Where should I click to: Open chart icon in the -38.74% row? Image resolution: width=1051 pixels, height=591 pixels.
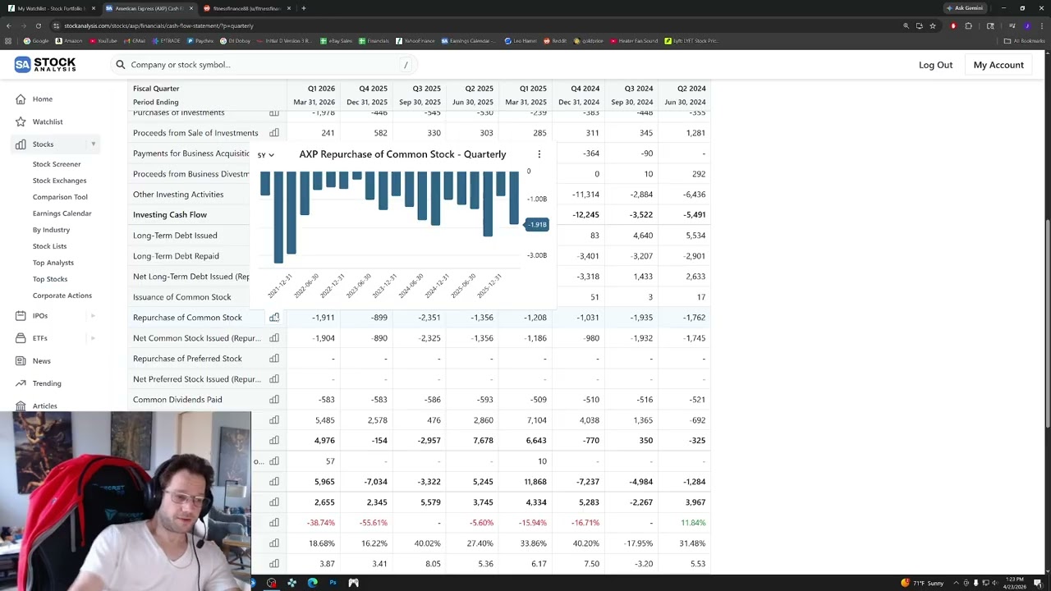coord(274,523)
